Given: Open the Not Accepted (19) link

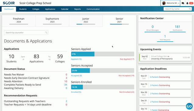Looking at the screenshot, I should coord(126,76).
